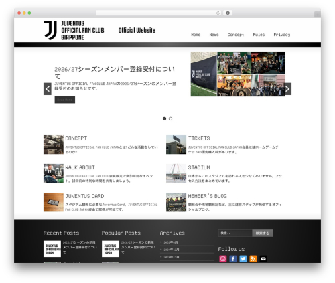
Task: Click the WALK ABOUT thumbnail image
Action: coord(54,173)
